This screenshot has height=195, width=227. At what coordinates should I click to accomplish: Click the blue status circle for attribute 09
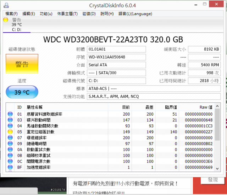pyautogui.click(x=10, y=144)
